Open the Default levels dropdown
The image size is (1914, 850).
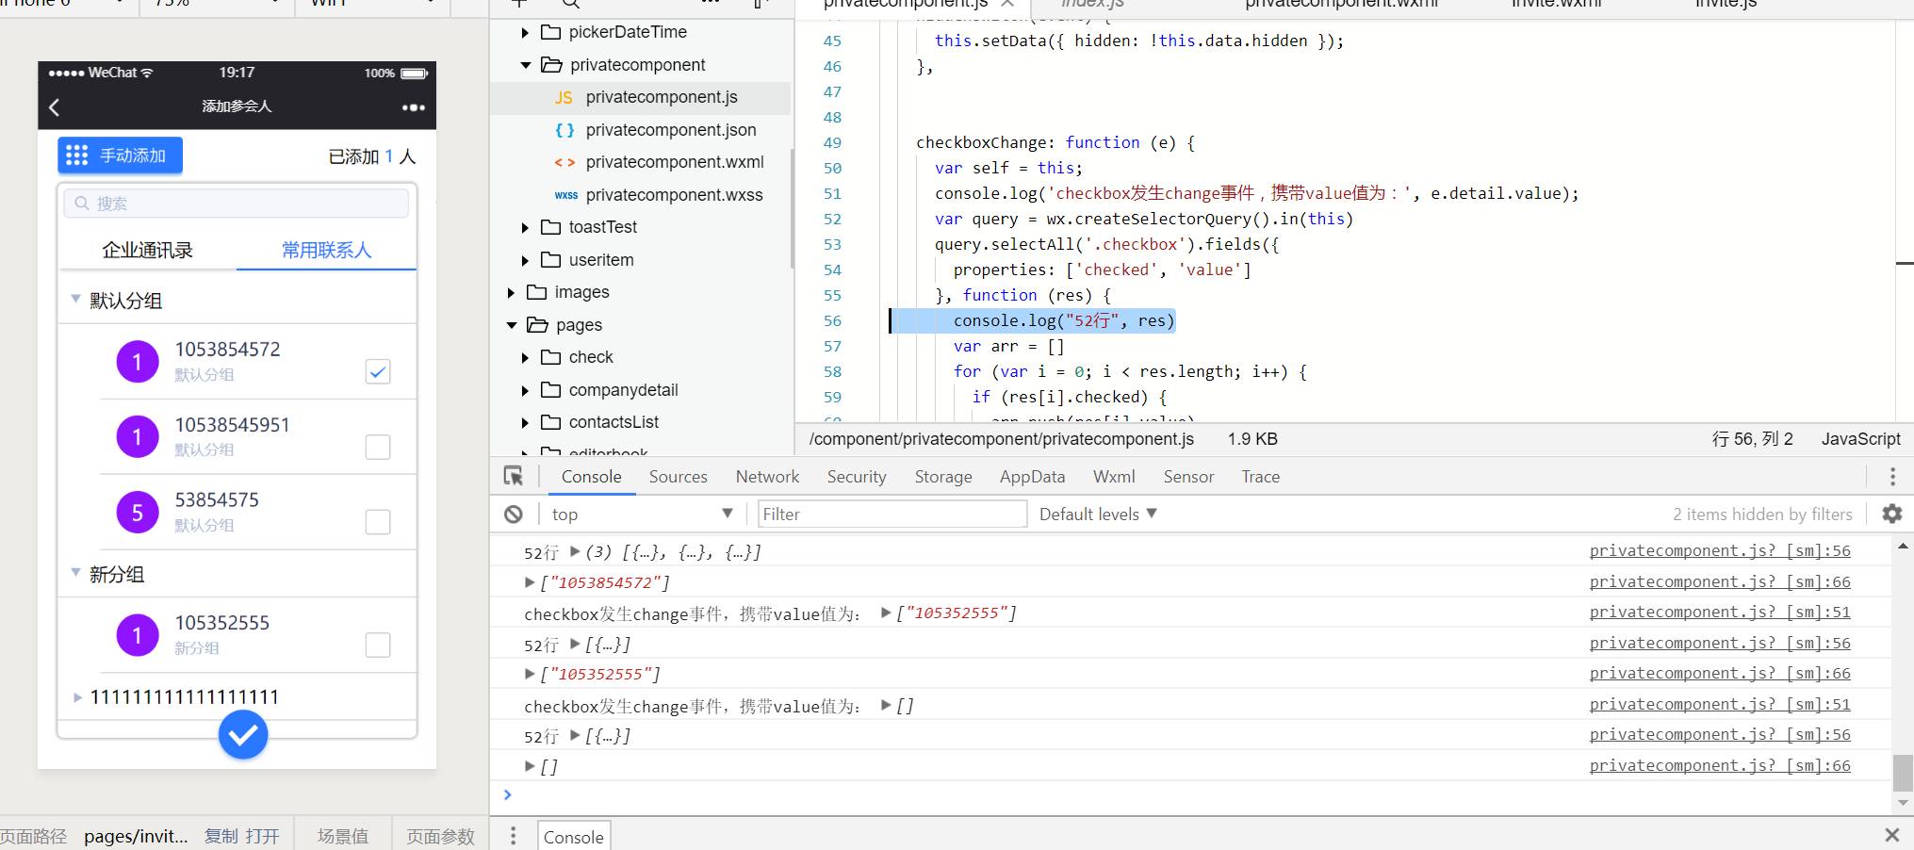point(1098,514)
